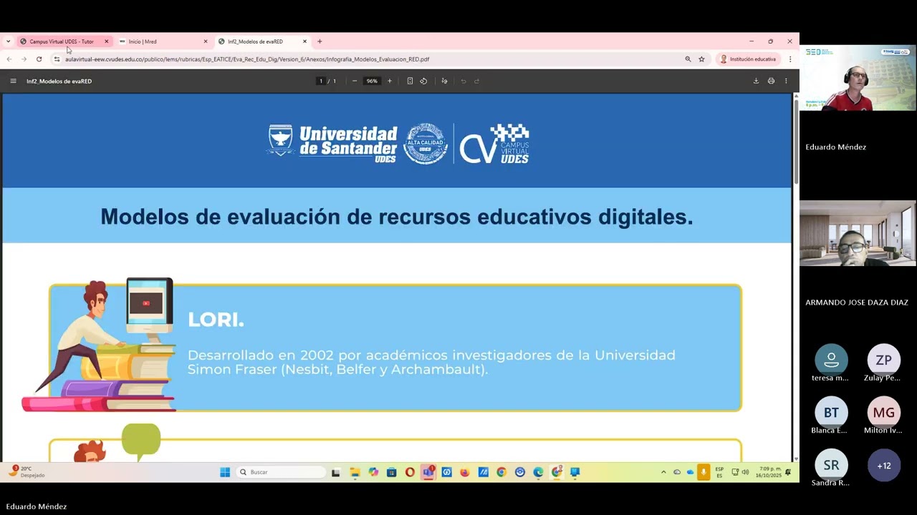Click BT Blanca participant avatar

pyautogui.click(x=831, y=413)
